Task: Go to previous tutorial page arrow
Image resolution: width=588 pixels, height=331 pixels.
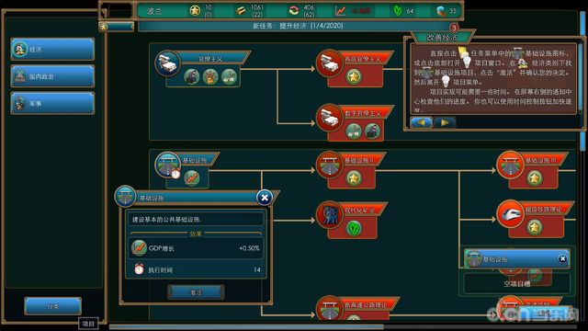Action: [421, 122]
